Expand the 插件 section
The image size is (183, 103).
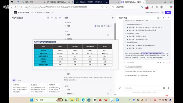click(66, 35)
